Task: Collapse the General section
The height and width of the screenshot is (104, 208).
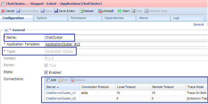Action: (6, 30)
